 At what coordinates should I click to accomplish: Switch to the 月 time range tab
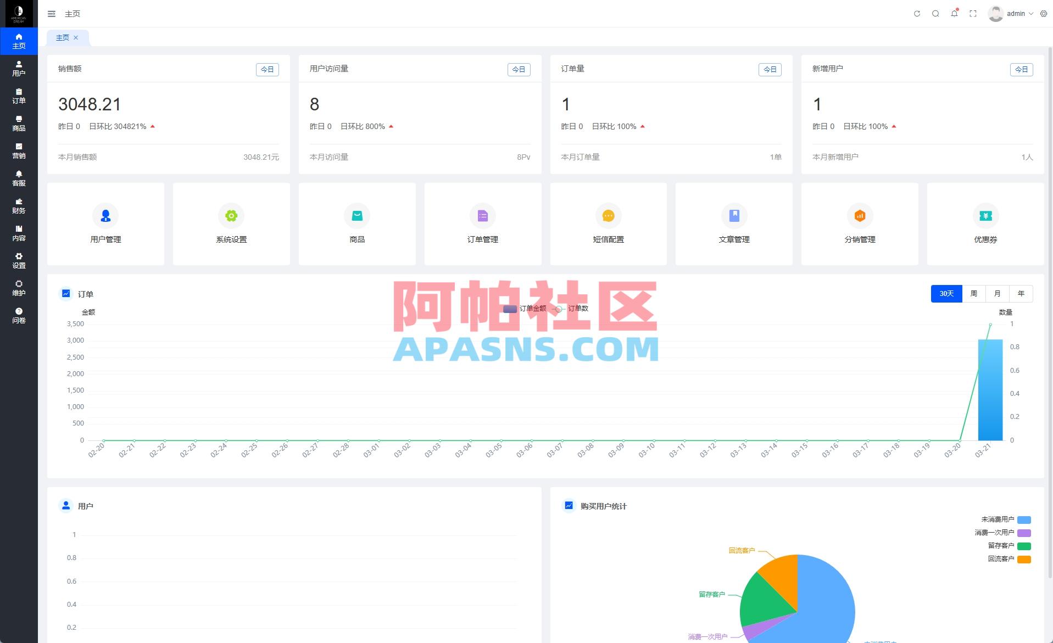click(x=998, y=294)
